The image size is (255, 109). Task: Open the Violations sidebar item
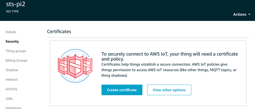point(13,107)
